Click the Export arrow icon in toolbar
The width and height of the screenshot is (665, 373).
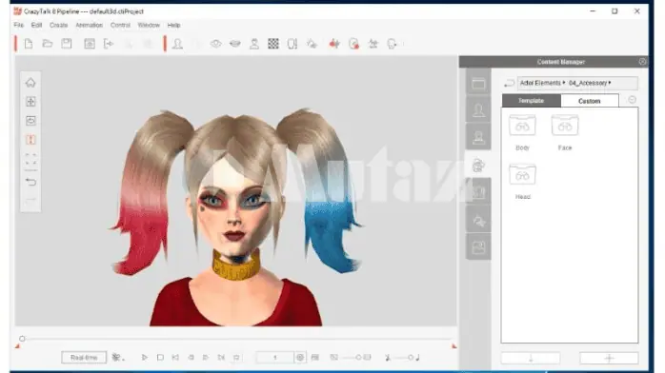(x=109, y=44)
